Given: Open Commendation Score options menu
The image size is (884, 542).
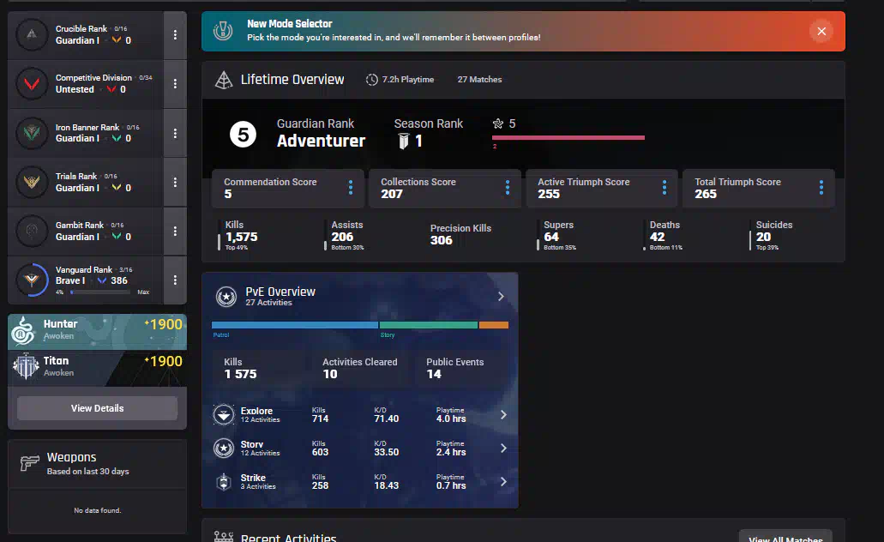Looking at the screenshot, I should click(x=351, y=188).
